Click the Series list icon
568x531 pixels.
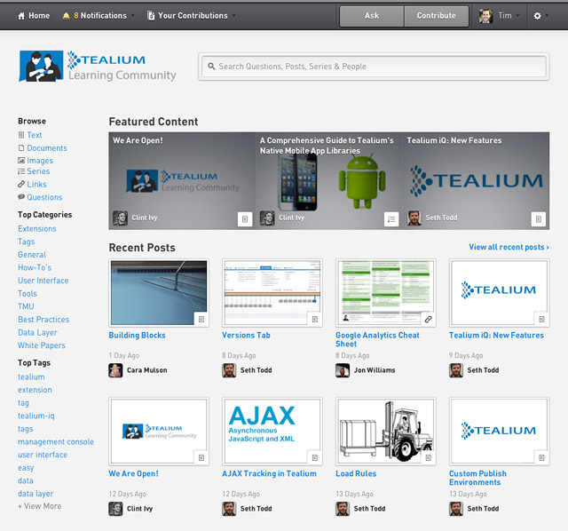click(x=21, y=171)
